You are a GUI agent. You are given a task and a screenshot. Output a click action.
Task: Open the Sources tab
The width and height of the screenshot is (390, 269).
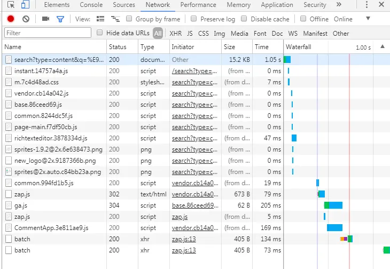[124, 5]
